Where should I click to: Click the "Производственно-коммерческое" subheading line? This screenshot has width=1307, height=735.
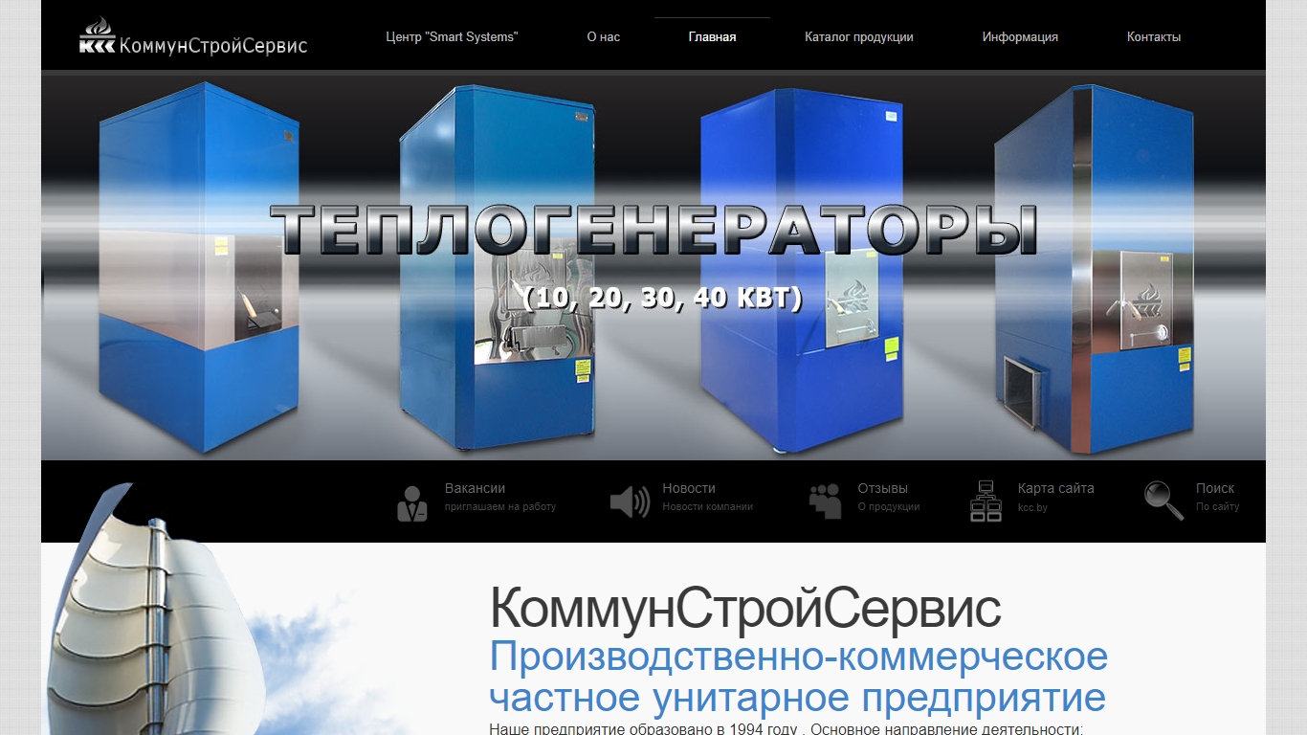click(799, 657)
